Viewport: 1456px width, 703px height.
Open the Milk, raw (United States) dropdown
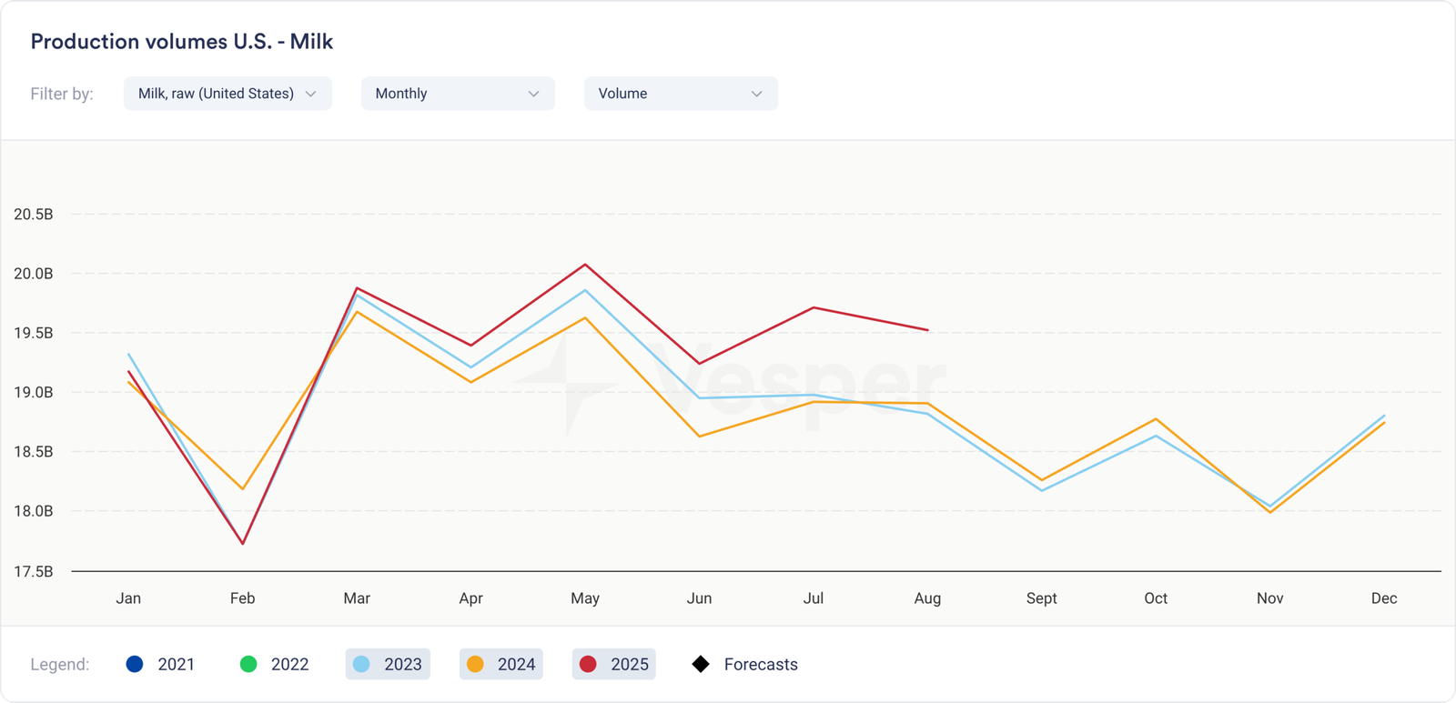point(227,94)
